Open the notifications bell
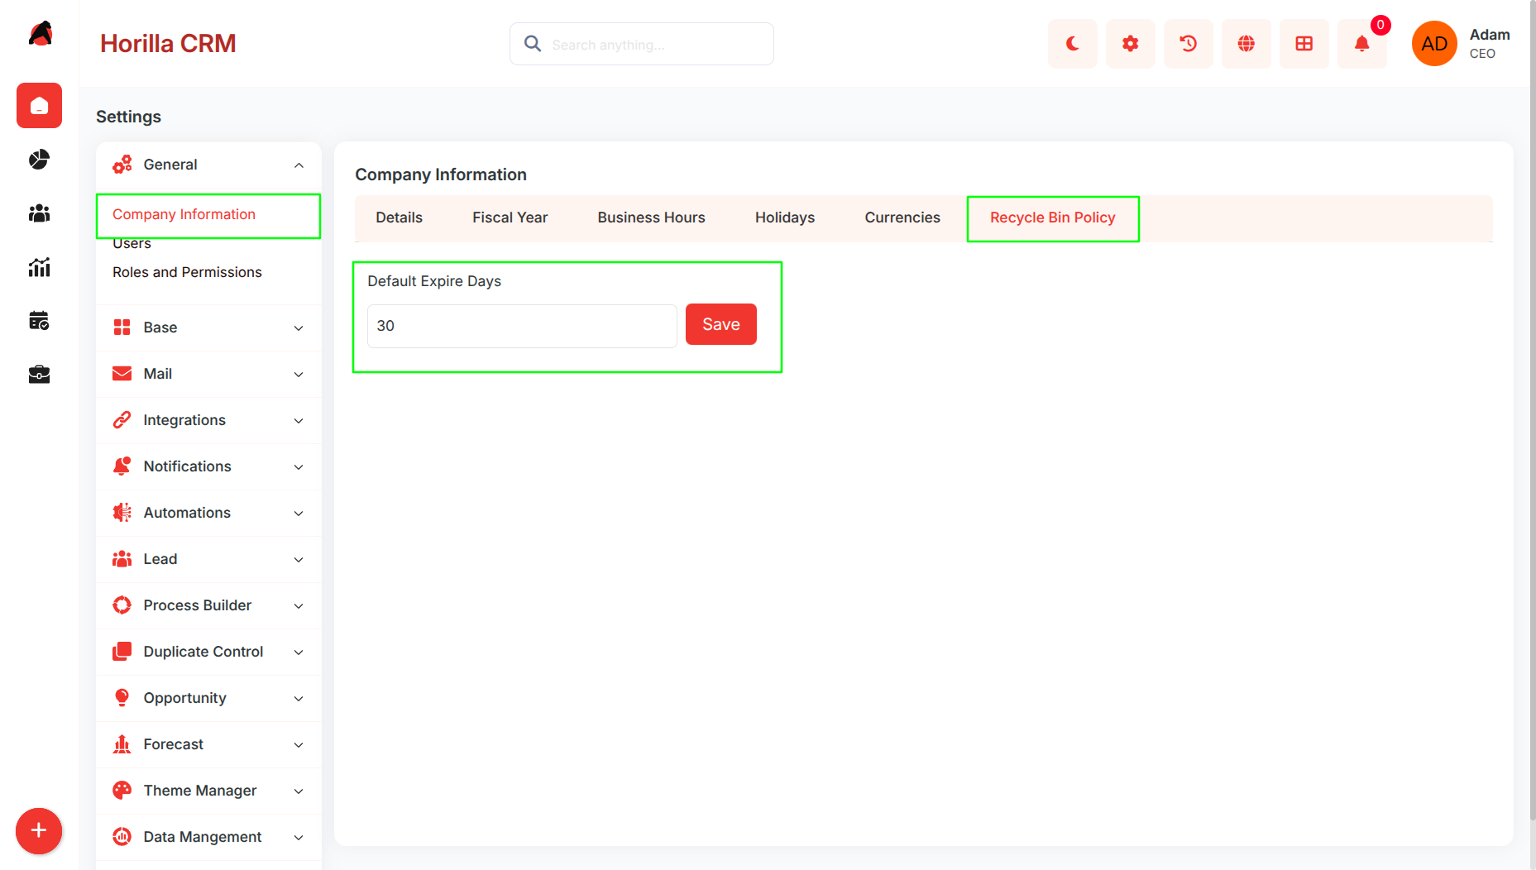This screenshot has height=870, width=1536. (x=1362, y=44)
